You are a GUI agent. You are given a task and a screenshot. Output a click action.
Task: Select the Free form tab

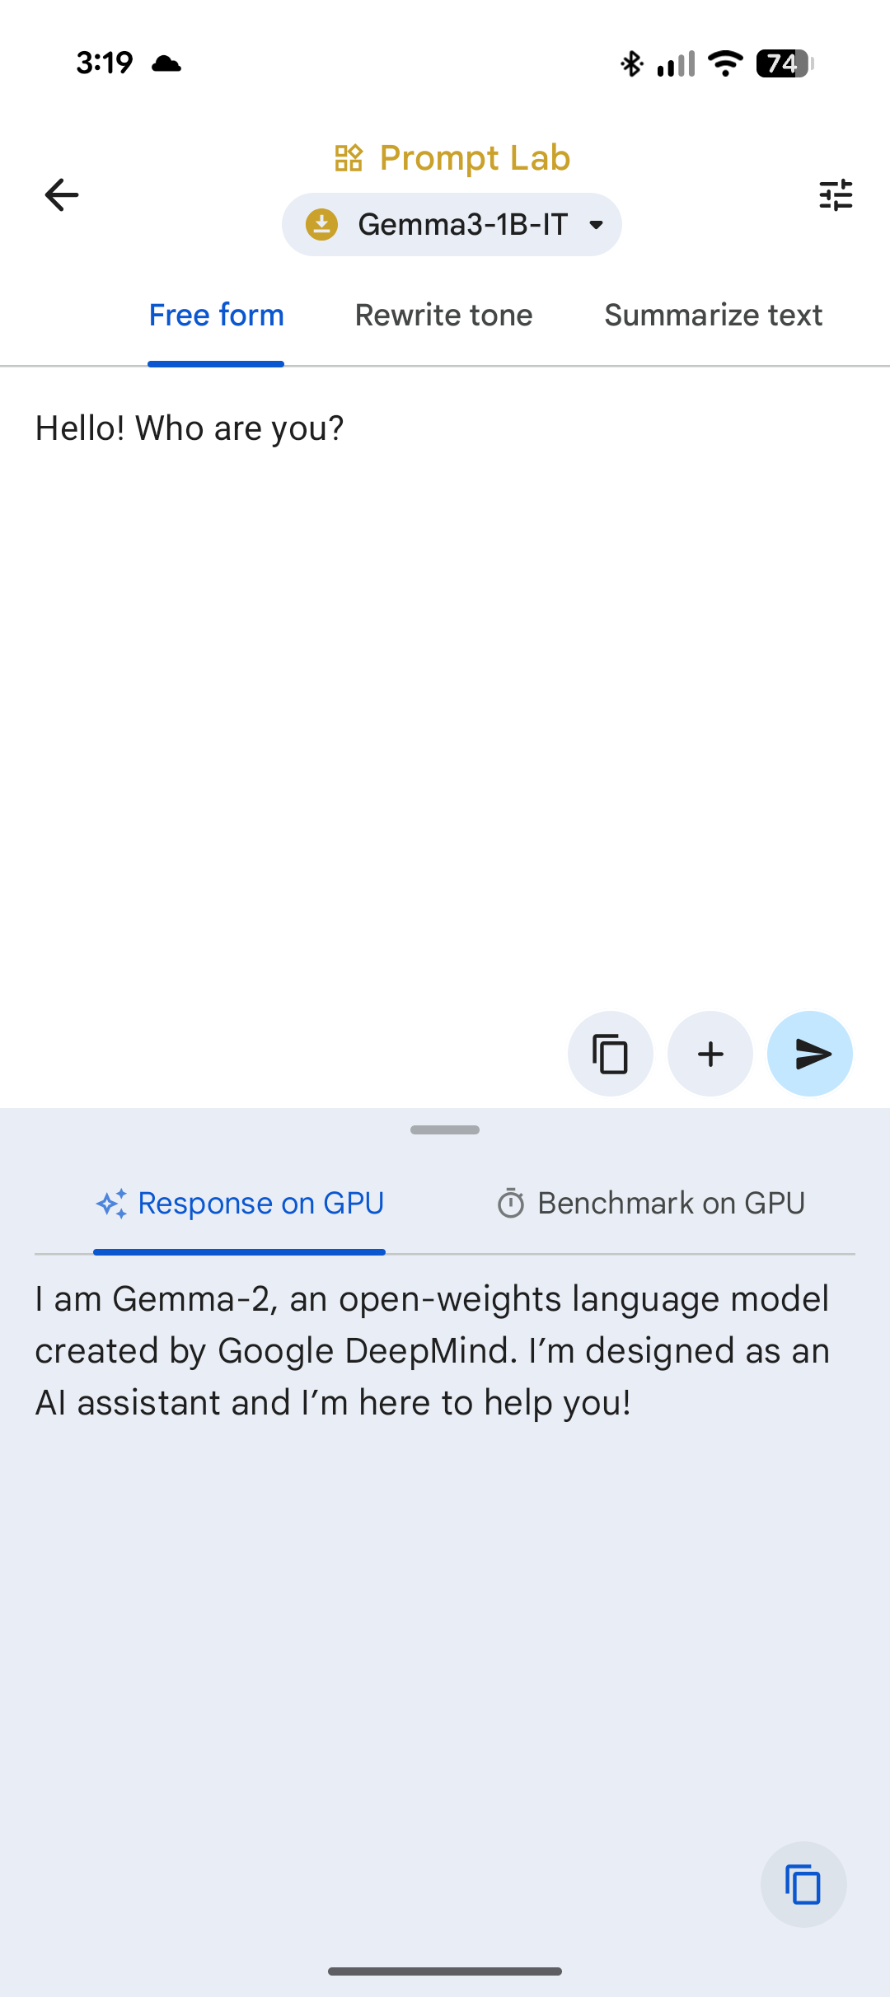pos(216,316)
